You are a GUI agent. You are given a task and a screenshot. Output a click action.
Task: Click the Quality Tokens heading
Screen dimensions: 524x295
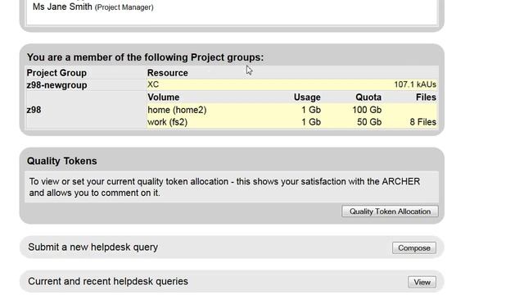(x=62, y=161)
